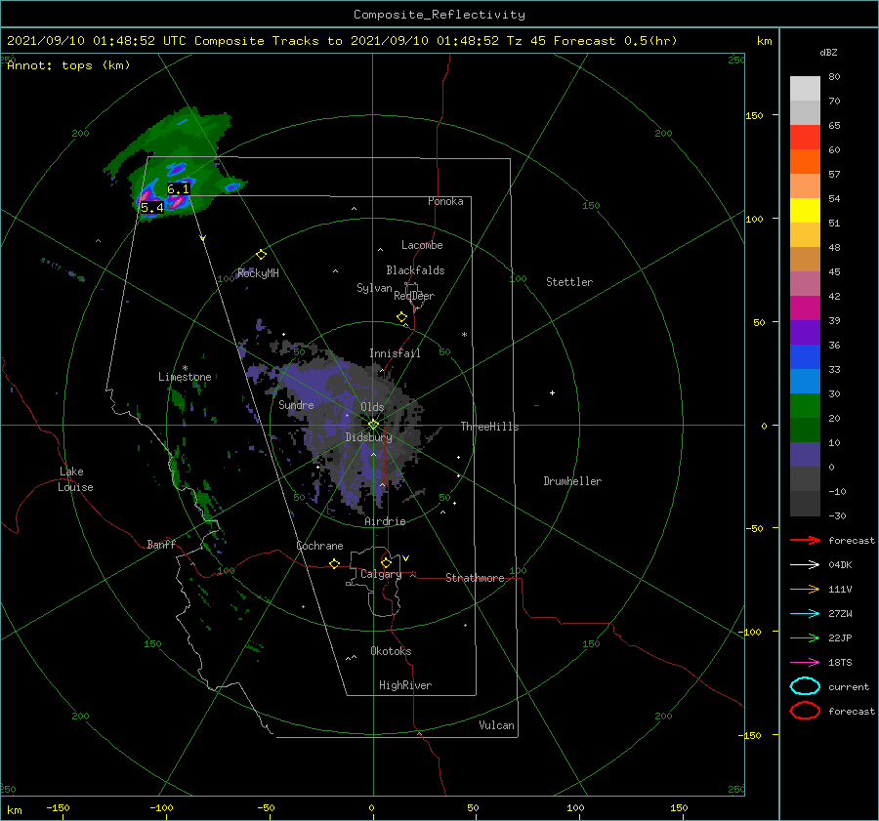Click the 30 dBZ green color swatch
Image resolution: width=879 pixels, height=821 pixels.
point(805,406)
